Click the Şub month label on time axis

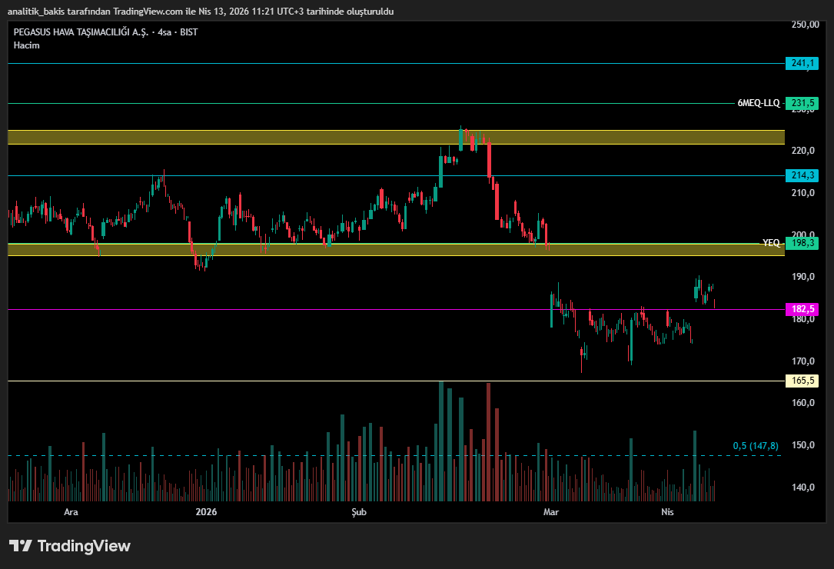coord(359,512)
